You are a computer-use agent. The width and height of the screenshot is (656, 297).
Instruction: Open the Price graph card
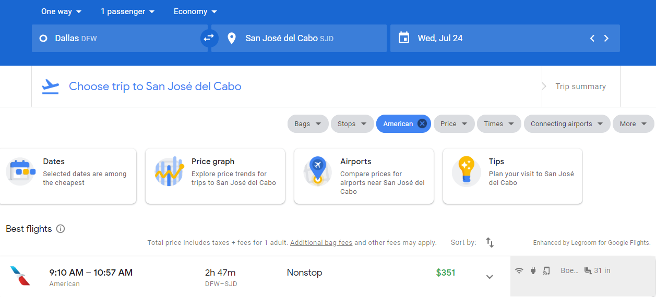coord(215,176)
